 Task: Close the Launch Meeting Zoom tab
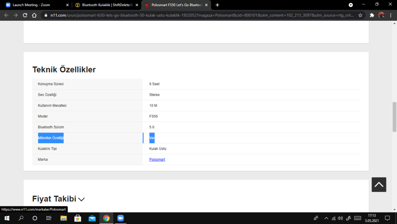(x=67, y=5)
